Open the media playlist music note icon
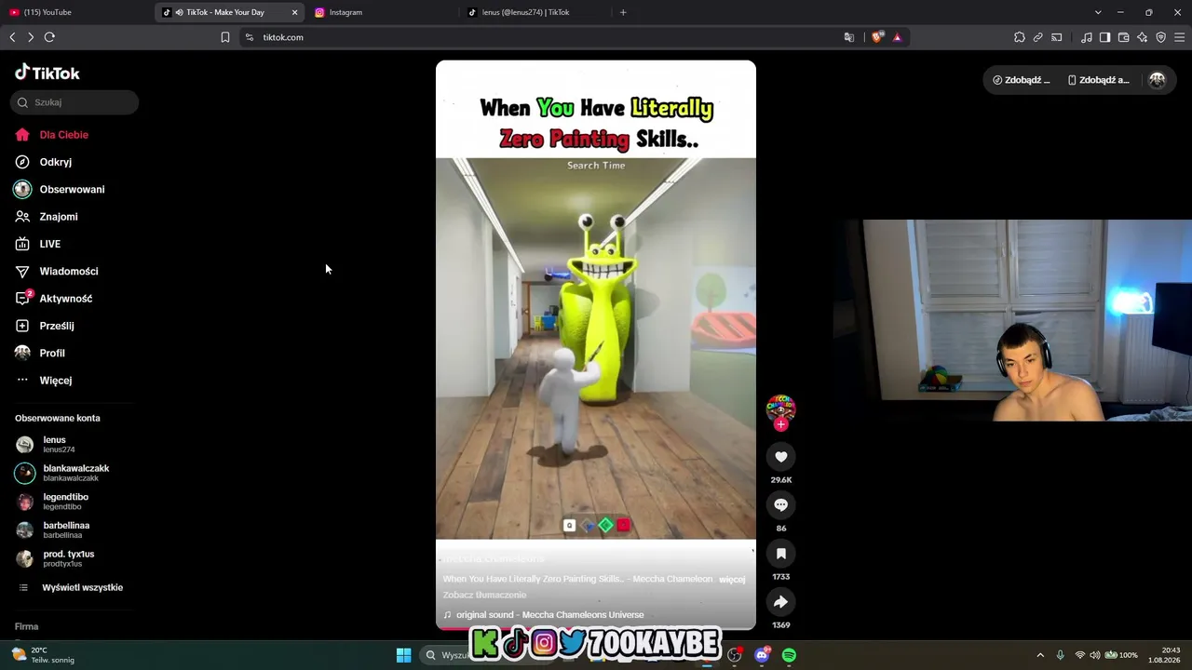Screen dimensions: 1192x670 [x=1087, y=37]
